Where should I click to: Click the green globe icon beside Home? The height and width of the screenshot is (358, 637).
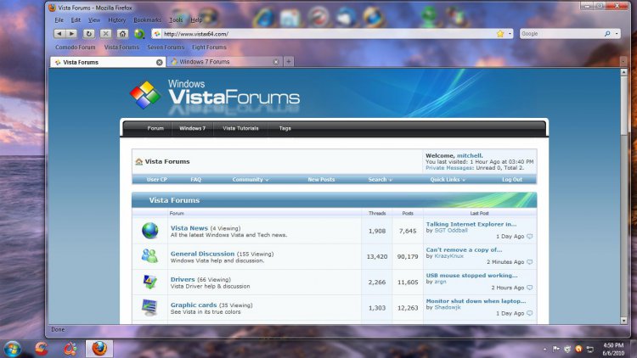pyautogui.click(x=139, y=34)
